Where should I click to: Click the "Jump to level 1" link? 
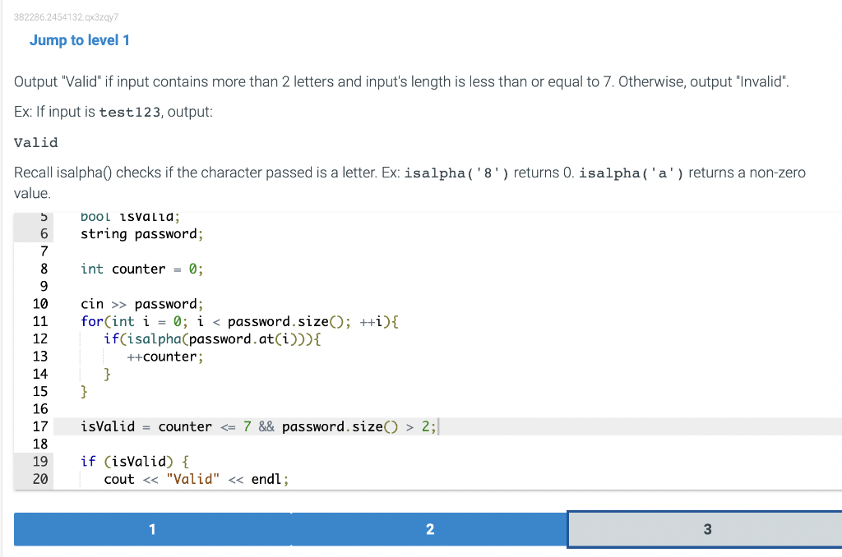pos(80,39)
